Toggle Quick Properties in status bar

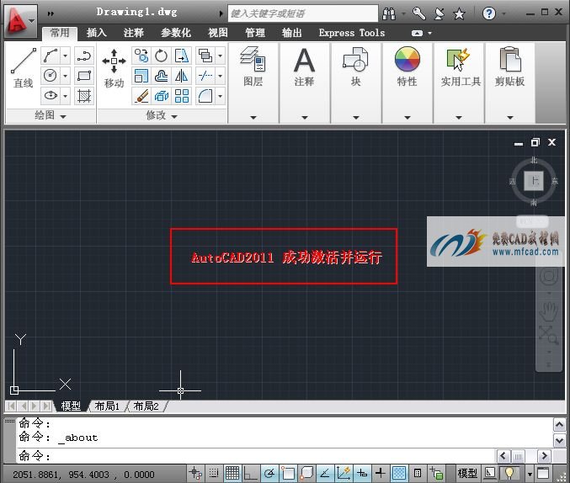pyautogui.click(x=418, y=473)
